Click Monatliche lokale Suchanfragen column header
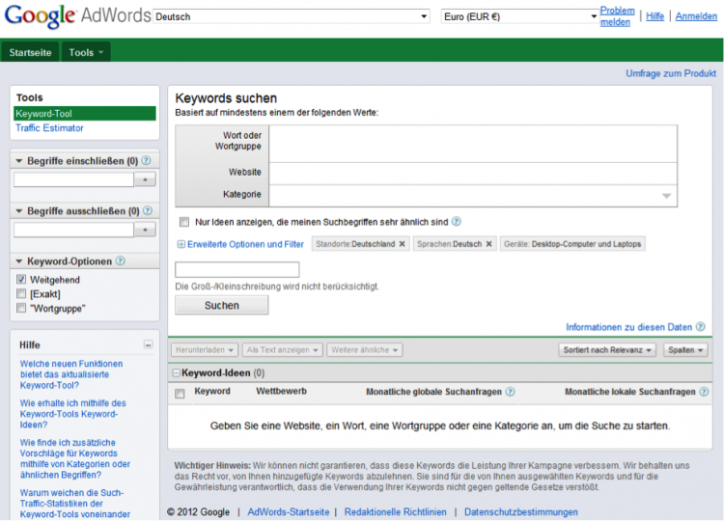724x521 pixels. (629, 392)
